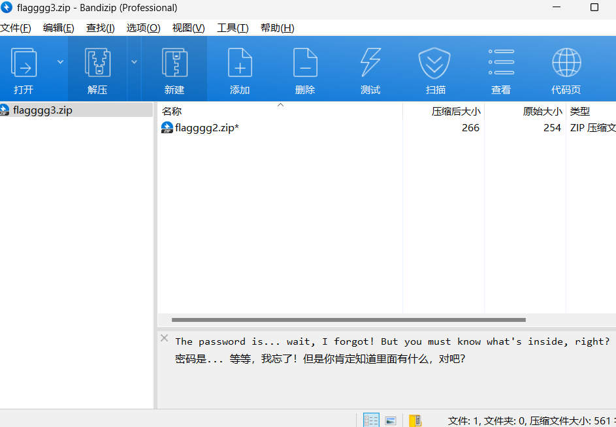Image resolution: width=616 pixels, height=427 pixels.
Task: Expand the dropdown arrow beside Extract (解压)
Action: pyautogui.click(x=134, y=62)
